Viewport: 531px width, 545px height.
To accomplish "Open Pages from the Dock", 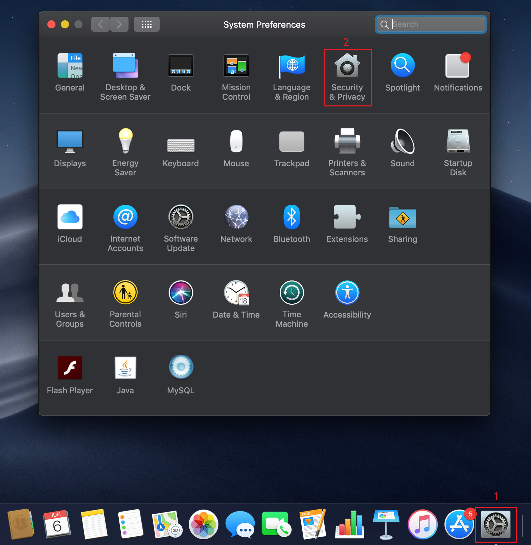I will coord(313,524).
